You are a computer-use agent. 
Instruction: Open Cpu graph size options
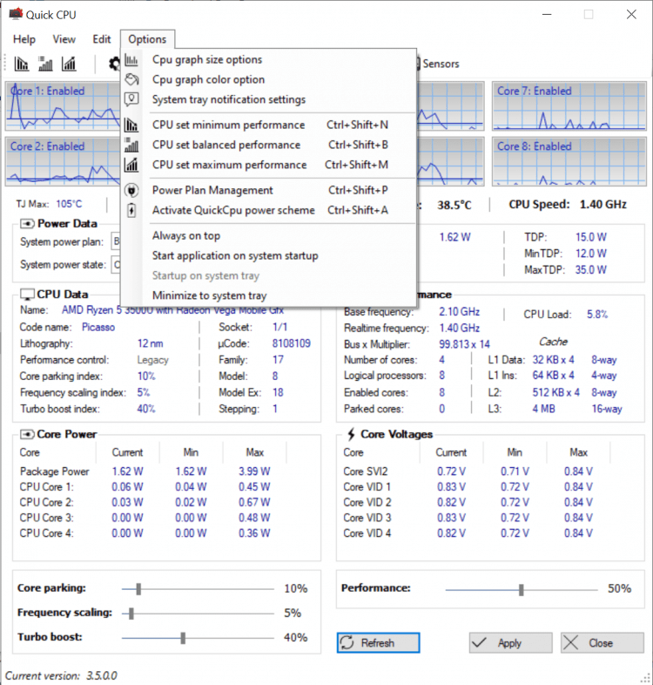point(207,60)
